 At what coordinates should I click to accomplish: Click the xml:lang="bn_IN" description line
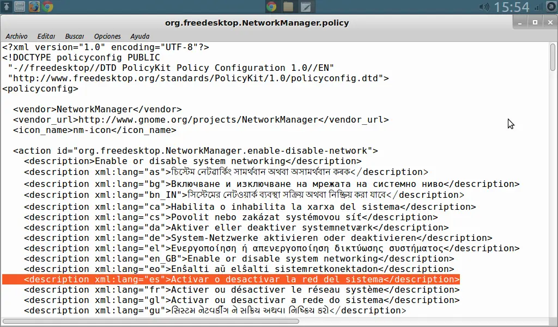click(244, 195)
